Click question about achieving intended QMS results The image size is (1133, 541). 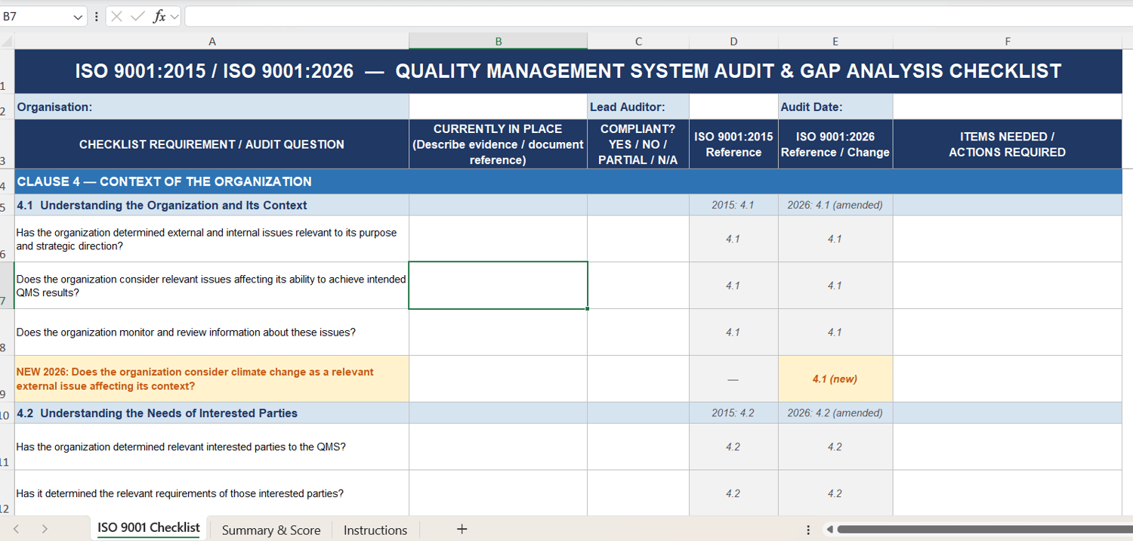pyautogui.click(x=211, y=286)
